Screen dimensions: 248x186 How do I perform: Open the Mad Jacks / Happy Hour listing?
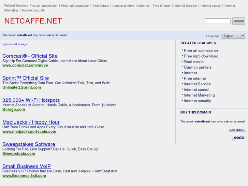31,122
